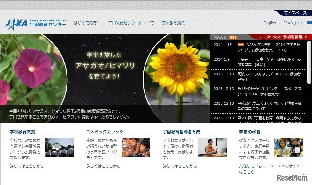Image resolution: width=312 pixels, height=185 pixels.
Task: Select はじめての方へ in the navigation
Action: click(x=87, y=23)
